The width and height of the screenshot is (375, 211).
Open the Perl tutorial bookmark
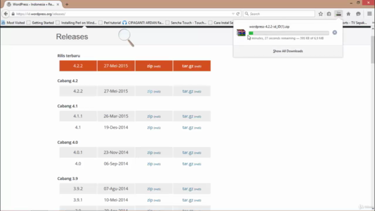(x=110, y=23)
